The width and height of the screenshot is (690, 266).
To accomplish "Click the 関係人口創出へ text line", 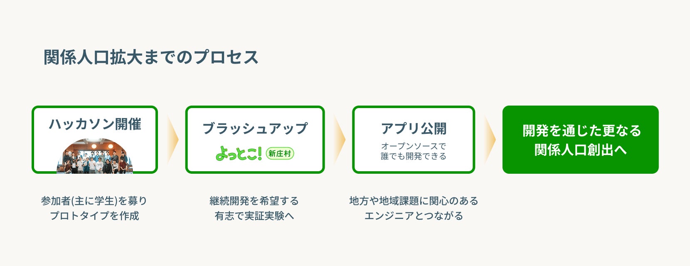I will 580,150.
